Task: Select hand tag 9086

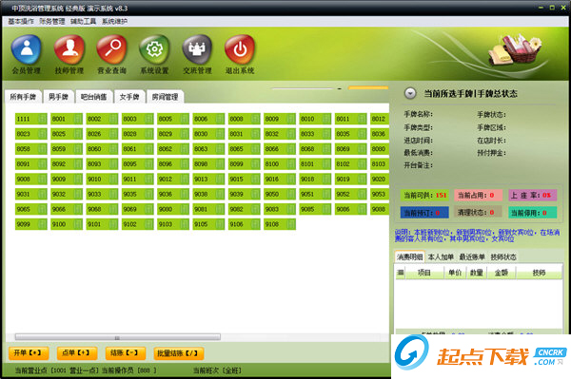Action: pos(350,209)
